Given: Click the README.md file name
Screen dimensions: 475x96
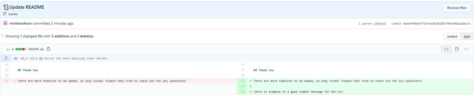Looking at the screenshot, I should tap(36, 49).
